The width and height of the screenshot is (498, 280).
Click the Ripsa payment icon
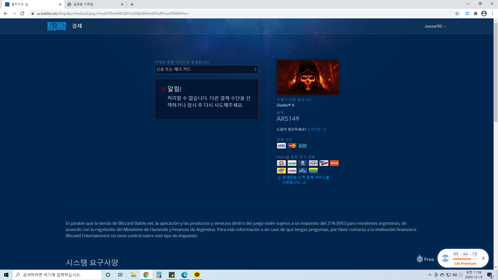pos(302,171)
